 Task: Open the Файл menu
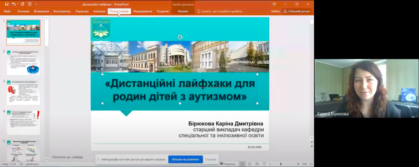pos(7,11)
